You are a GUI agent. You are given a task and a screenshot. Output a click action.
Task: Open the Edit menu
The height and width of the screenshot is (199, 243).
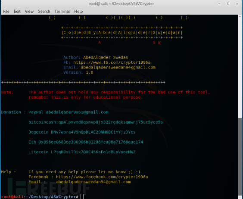pyautogui.click(x=17, y=12)
